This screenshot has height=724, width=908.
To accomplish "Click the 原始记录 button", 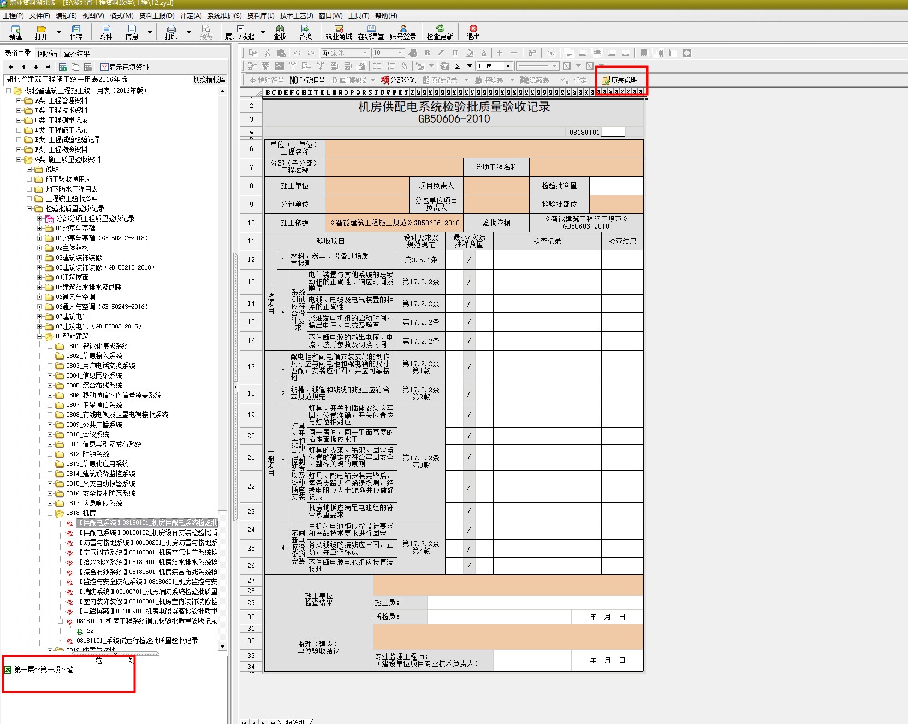I will [440, 80].
